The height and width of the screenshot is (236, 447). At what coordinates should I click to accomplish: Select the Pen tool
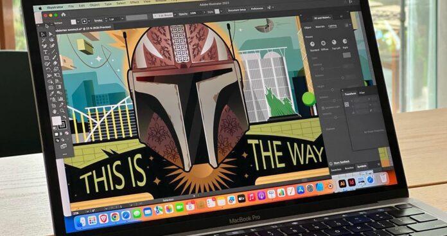pyautogui.click(x=44, y=46)
